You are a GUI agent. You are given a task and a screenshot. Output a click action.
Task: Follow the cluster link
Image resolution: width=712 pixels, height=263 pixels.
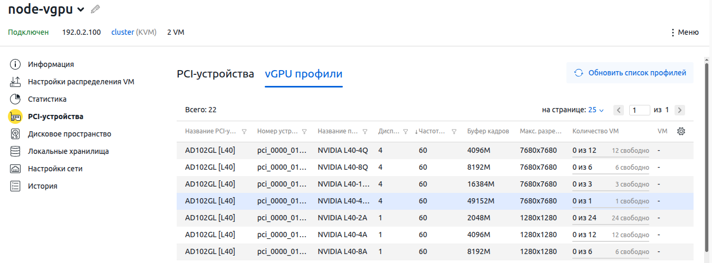(122, 32)
